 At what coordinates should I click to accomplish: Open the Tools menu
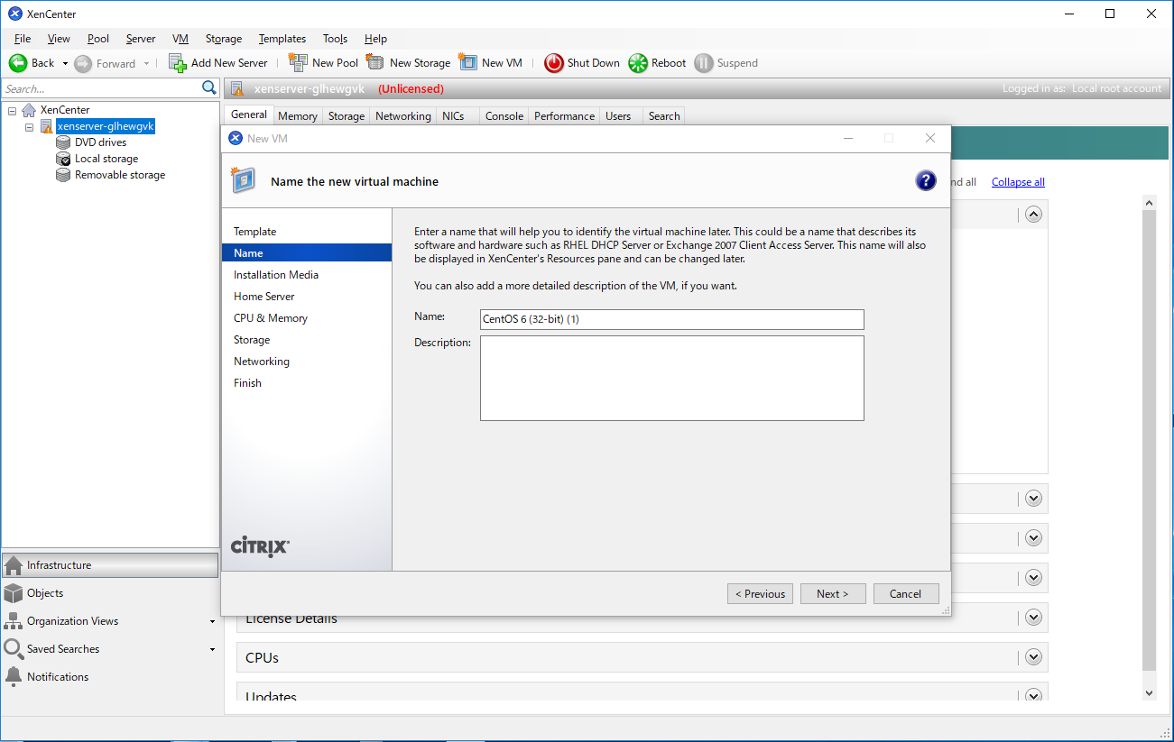pyautogui.click(x=336, y=39)
